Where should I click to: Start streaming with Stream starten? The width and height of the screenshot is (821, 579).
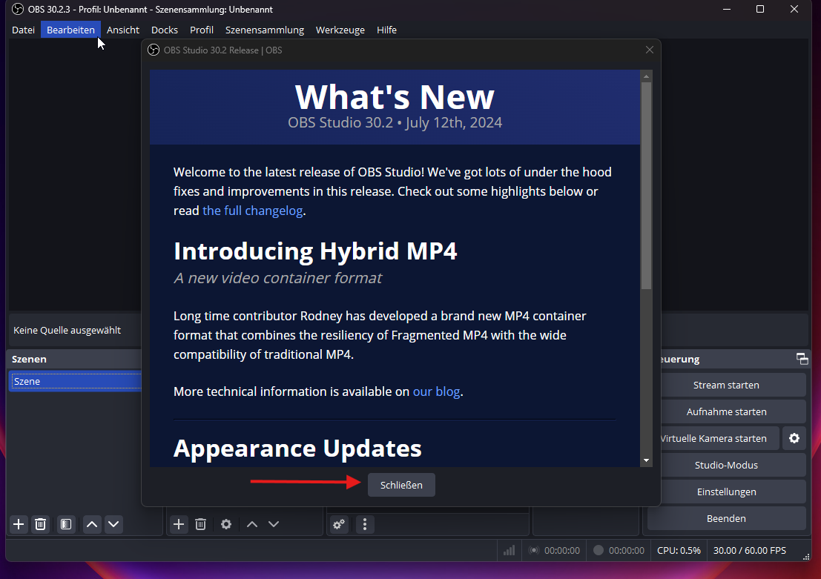(x=726, y=385)
